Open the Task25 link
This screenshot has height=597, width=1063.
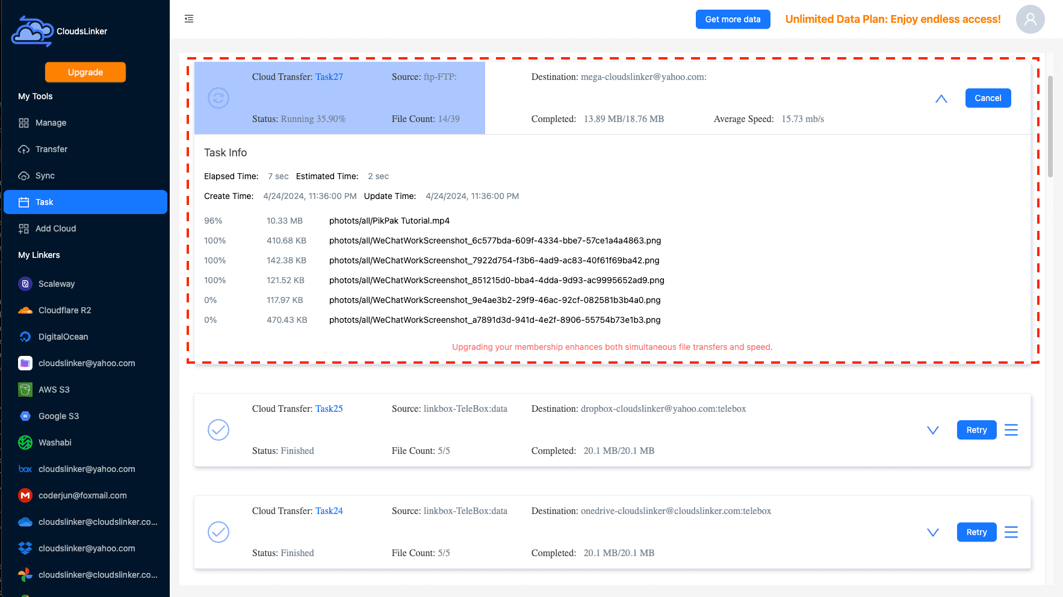click(329, 409)
